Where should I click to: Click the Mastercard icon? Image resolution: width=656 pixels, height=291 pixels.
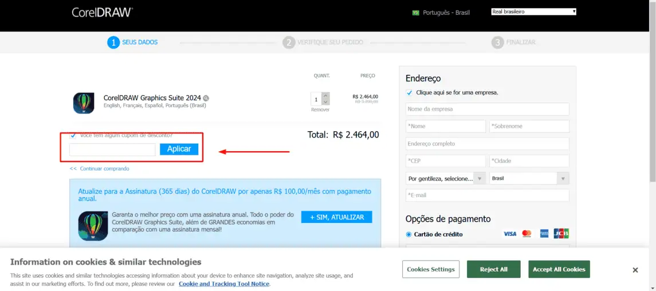tap(527, 234)
